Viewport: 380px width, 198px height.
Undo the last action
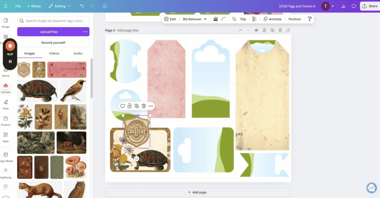pos(82,6)
